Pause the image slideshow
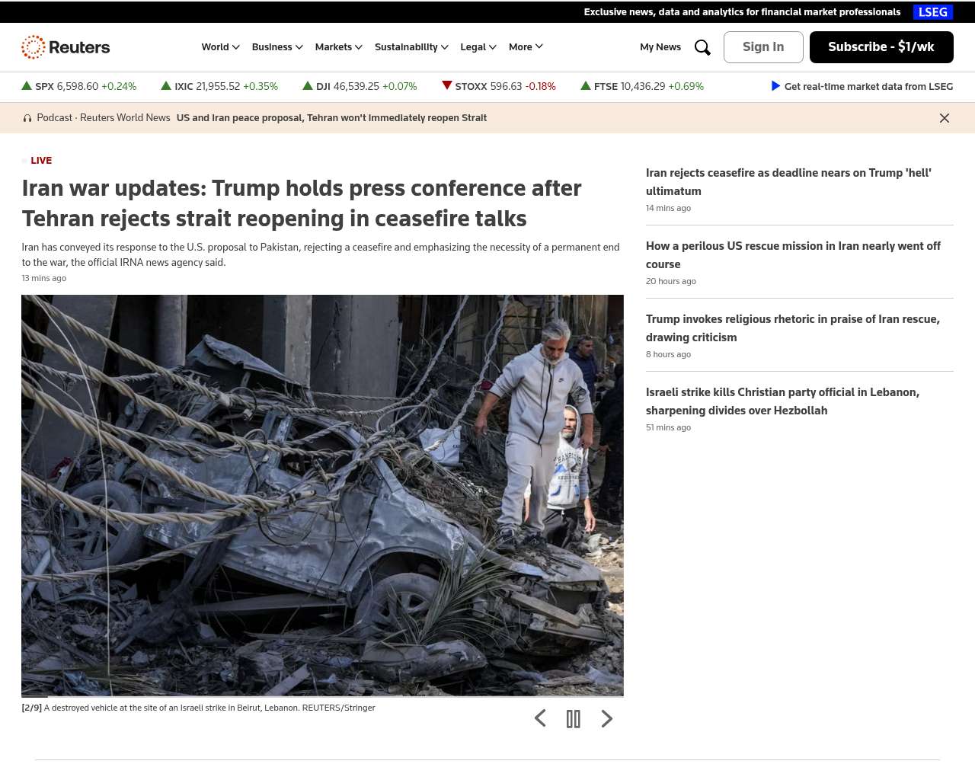This screenshot has height=780, width=975. 574,718
